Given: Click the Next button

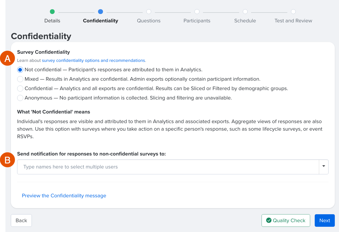Looking at the screenshot, I should [x=325, y=220].
